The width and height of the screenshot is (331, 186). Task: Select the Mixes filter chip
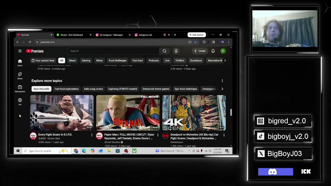100,60
